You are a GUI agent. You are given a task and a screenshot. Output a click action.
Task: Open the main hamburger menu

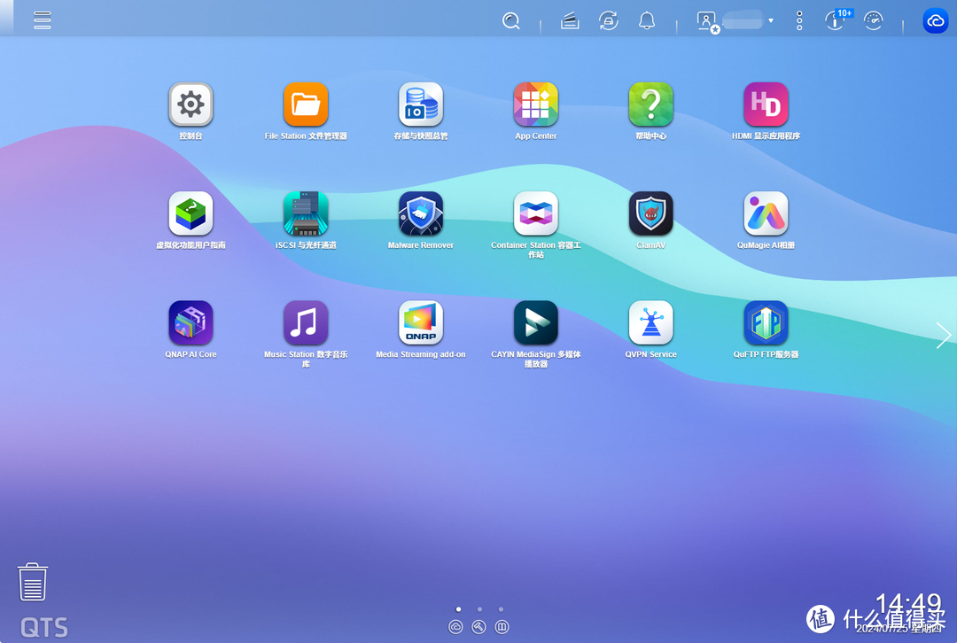click(43, 20)
